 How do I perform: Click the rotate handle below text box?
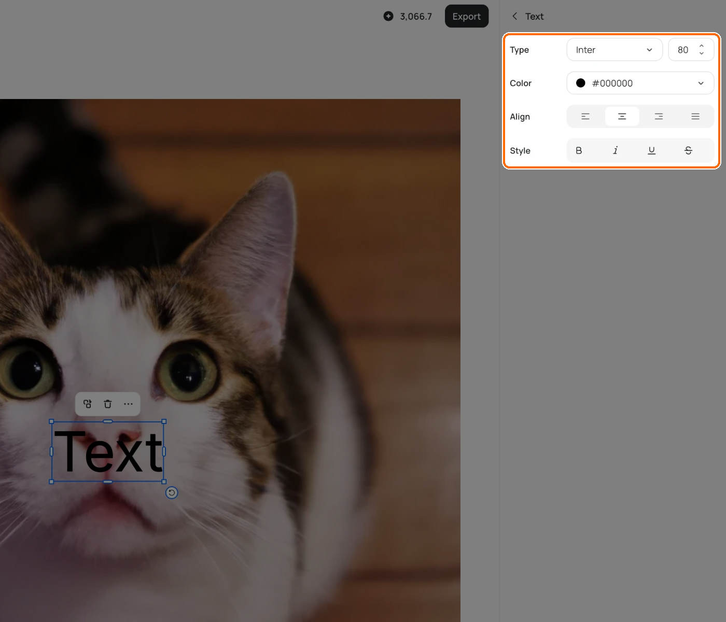(172, 492)
